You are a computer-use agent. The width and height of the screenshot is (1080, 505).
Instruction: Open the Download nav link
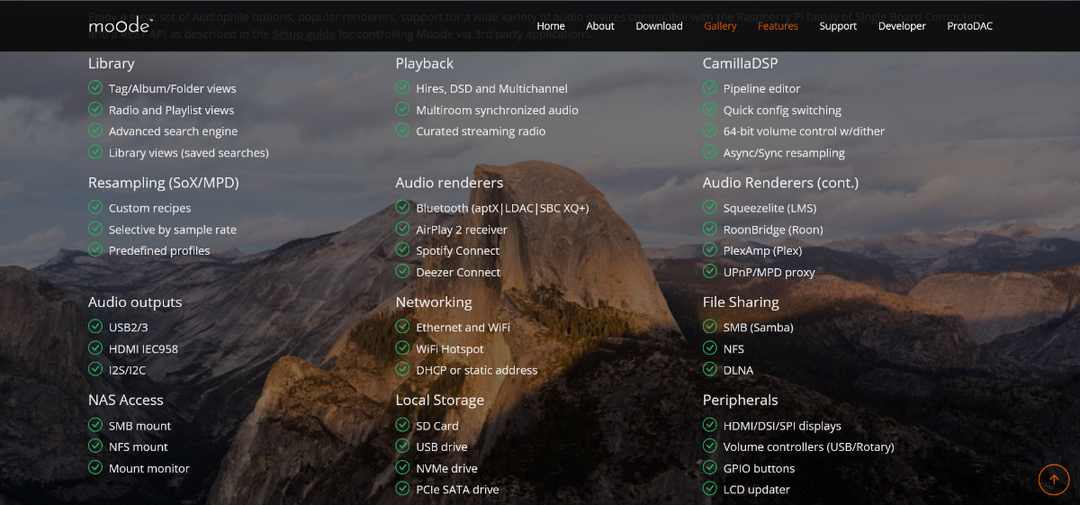click(x=659, y=26)
